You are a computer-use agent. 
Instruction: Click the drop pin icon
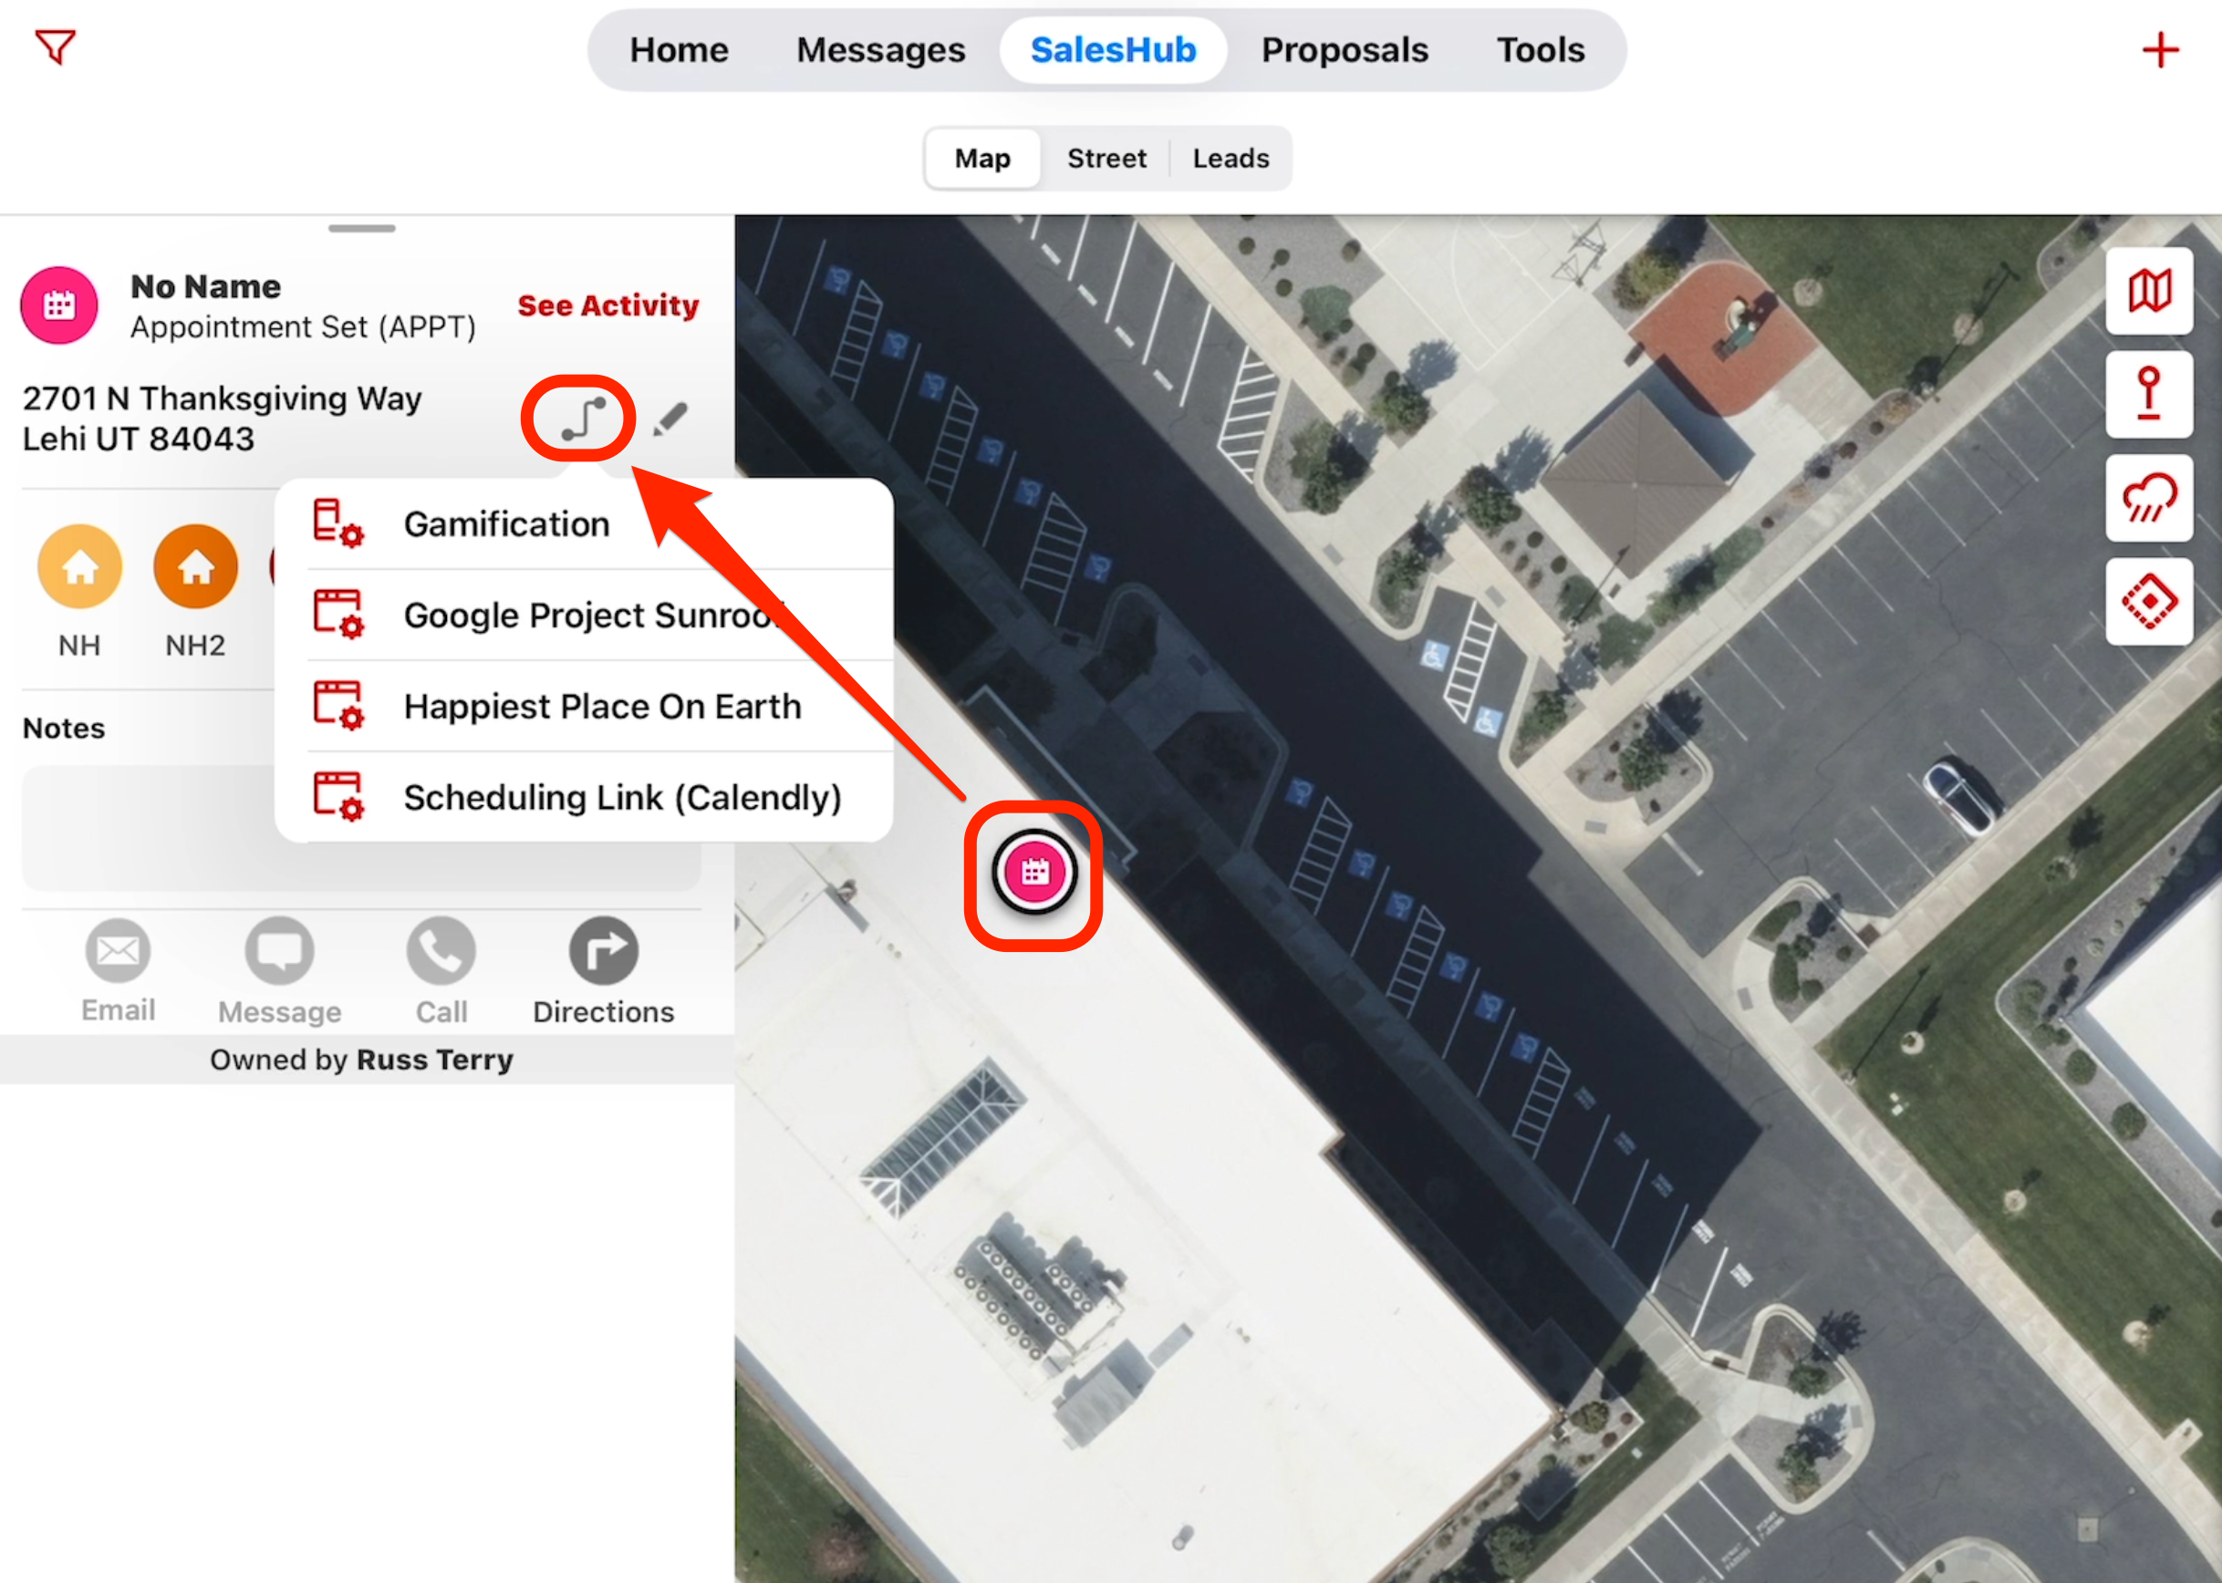2148,394
